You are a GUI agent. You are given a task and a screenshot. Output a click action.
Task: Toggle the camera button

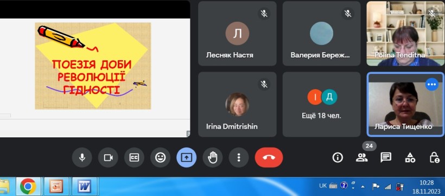(x=108, y=157)
